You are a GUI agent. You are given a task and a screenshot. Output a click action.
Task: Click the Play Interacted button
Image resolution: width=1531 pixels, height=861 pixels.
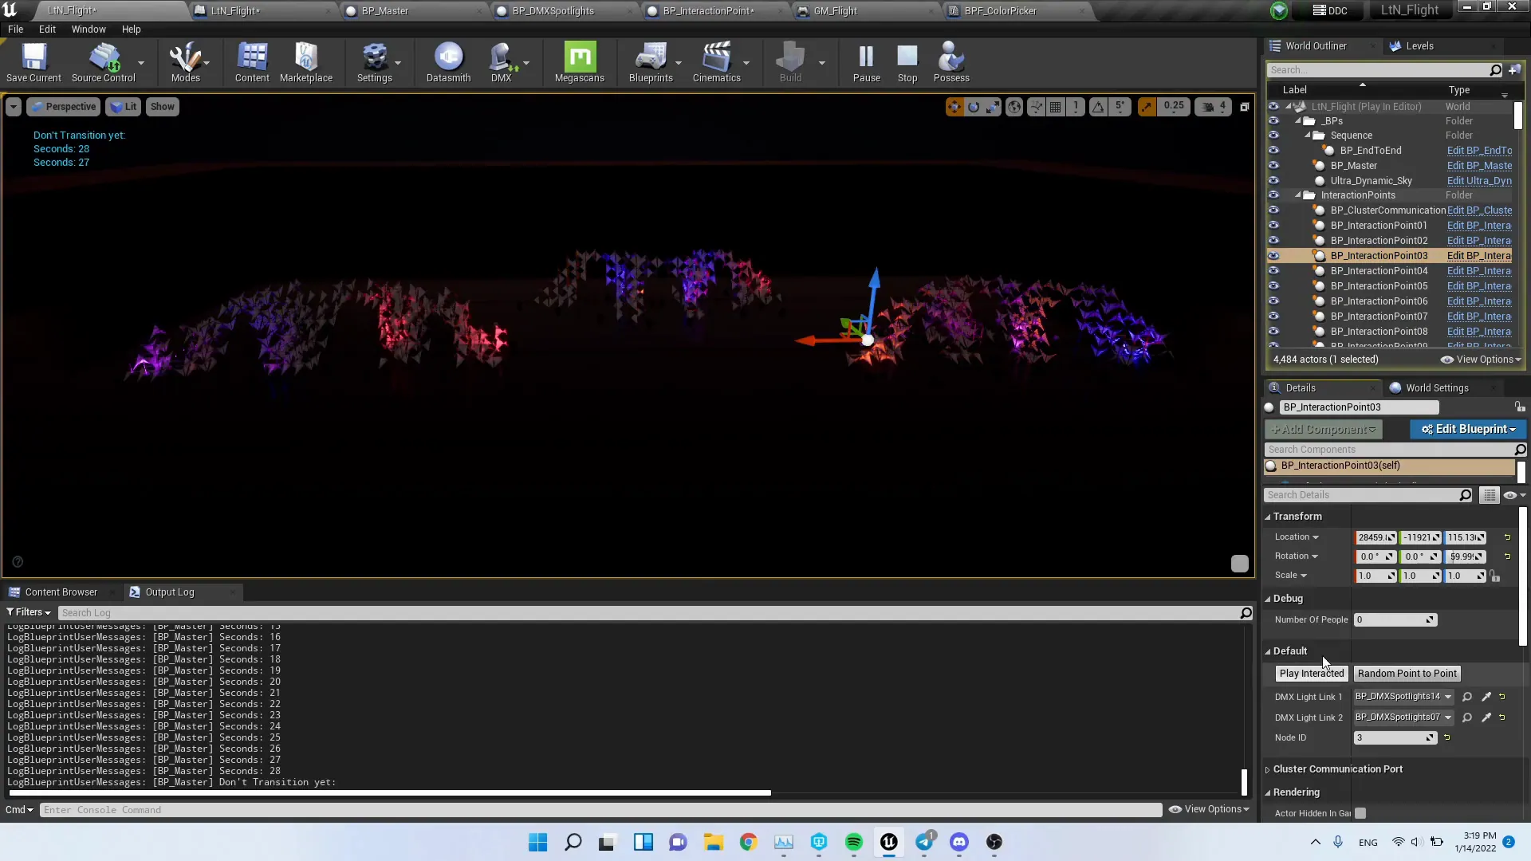pos(1312,674)
